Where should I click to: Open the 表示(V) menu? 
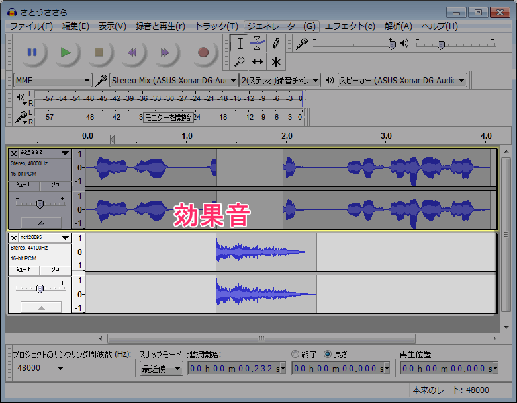112,26
